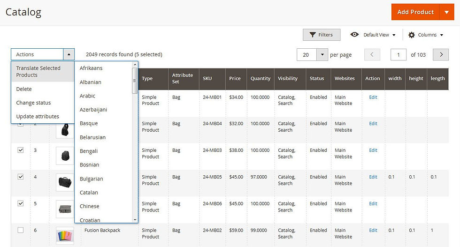Go to next page arrow
The height and width of the screenshot is (247, 460).
tap(441, 54)
